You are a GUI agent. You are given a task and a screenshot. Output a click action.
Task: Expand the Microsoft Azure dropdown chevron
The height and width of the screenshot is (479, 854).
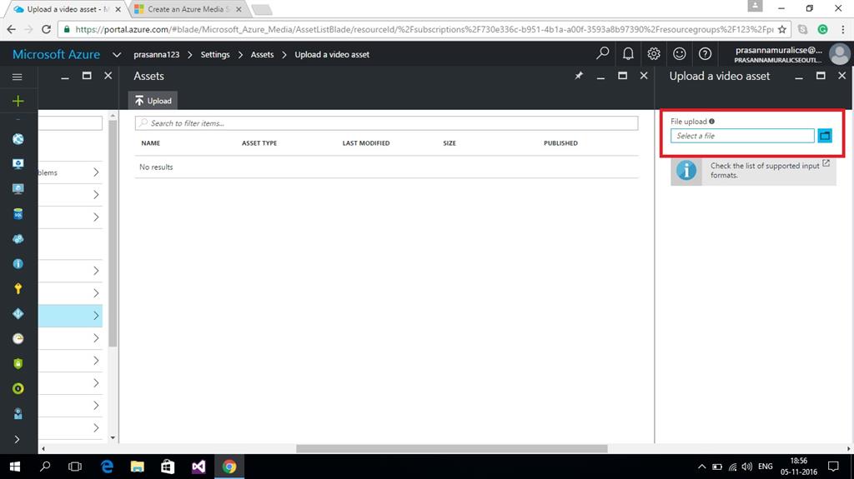point(116,54)
